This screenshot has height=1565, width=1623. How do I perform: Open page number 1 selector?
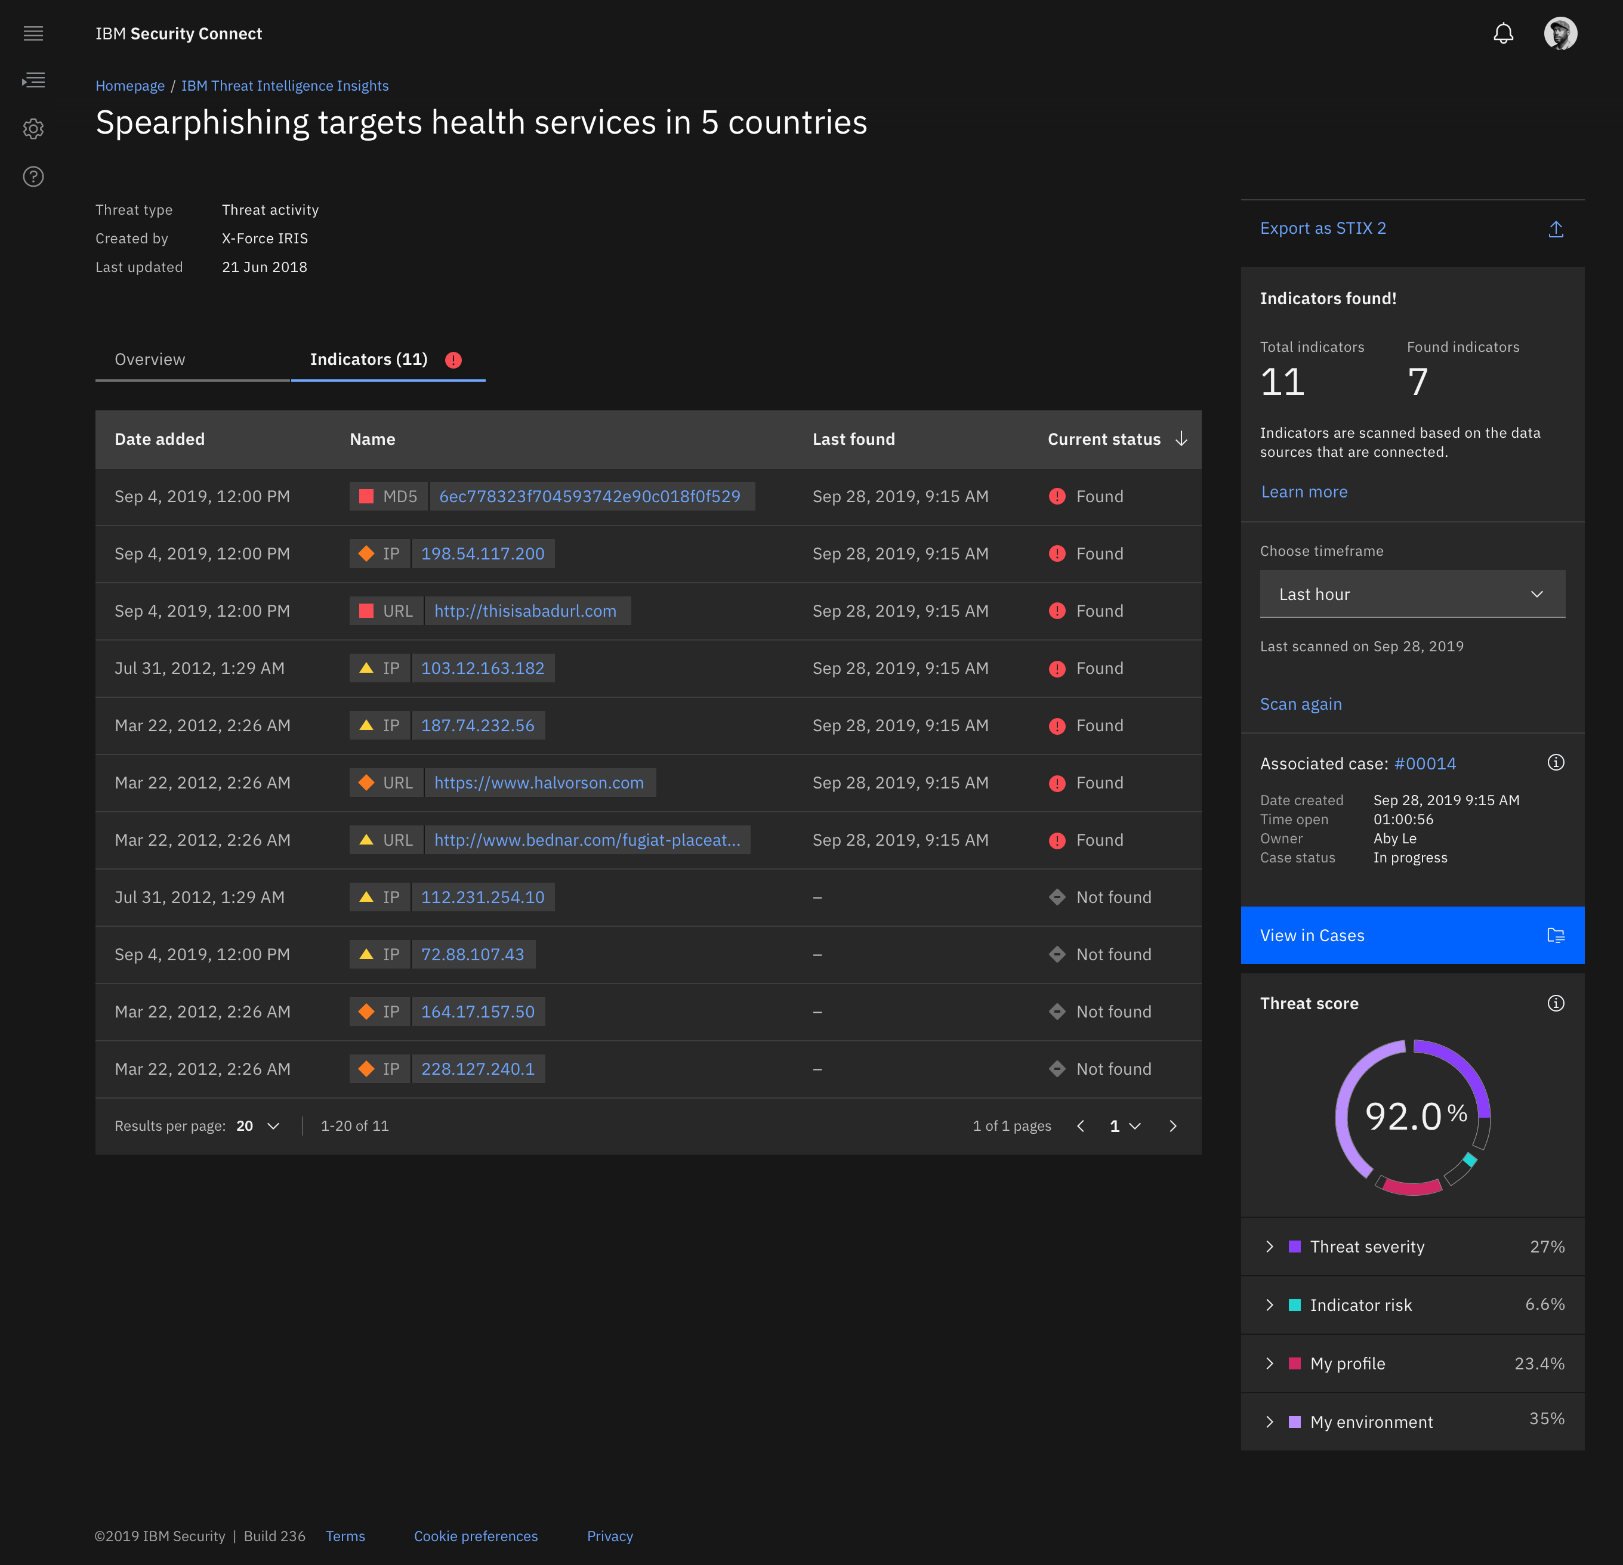click(1125, 1125)
